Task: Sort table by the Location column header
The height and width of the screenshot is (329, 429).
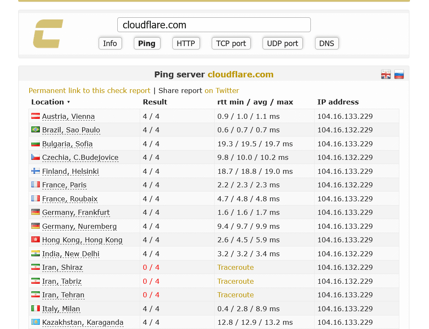Action: point(47,102)
